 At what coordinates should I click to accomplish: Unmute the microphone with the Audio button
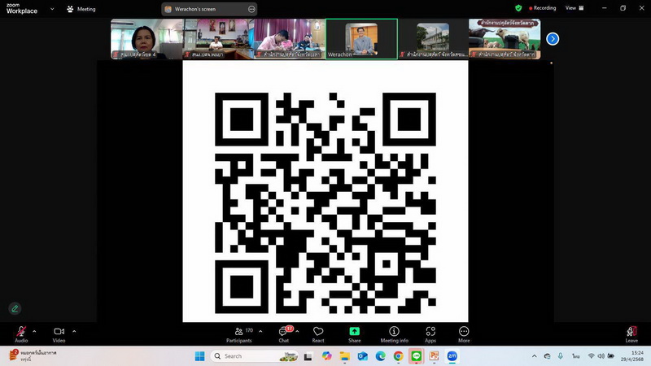pyautogui.click(x=21, y=334)
